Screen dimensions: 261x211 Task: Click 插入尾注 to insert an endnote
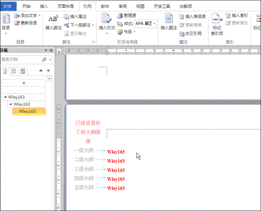pyautogui.click(x=75, y=17)
